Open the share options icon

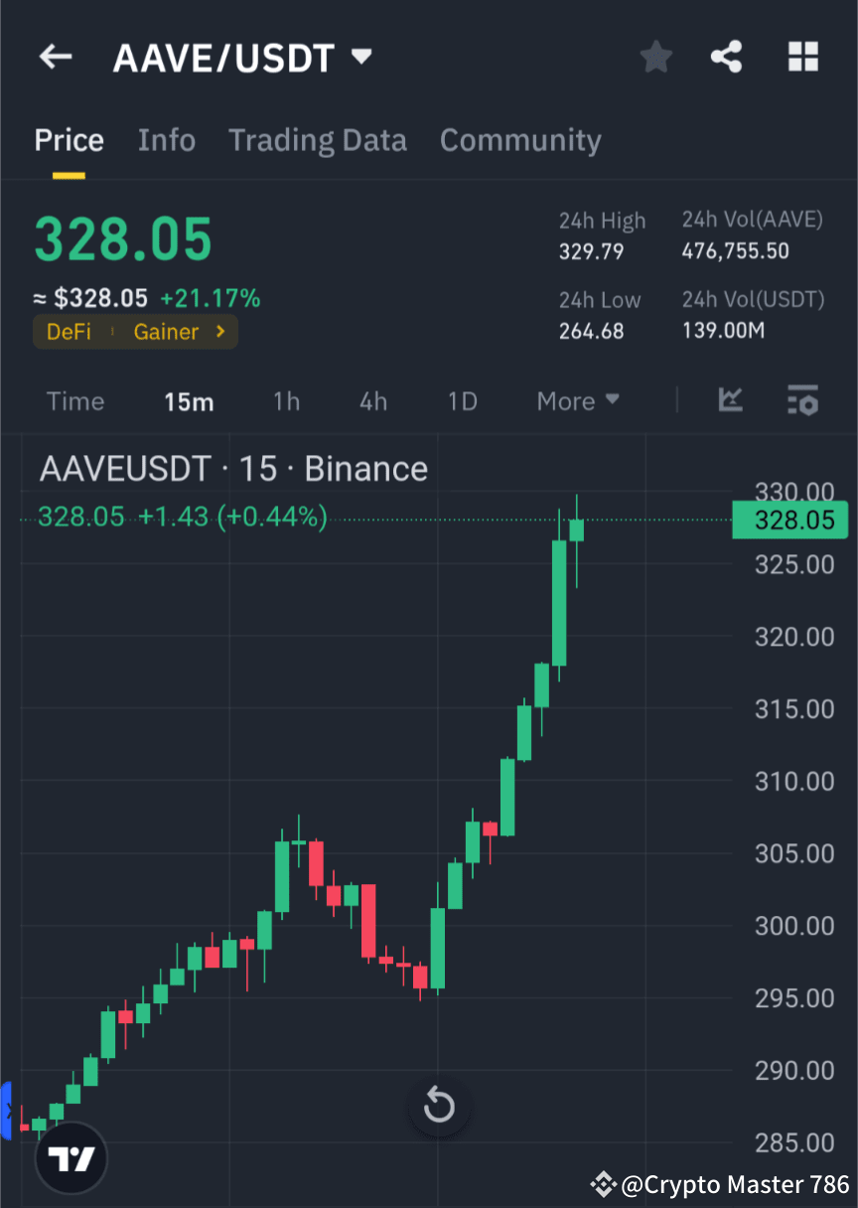tap(727, 57)
